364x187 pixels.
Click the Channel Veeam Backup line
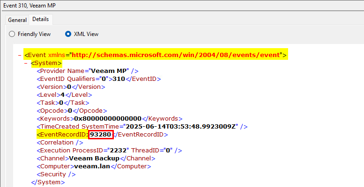pos(96,158)
